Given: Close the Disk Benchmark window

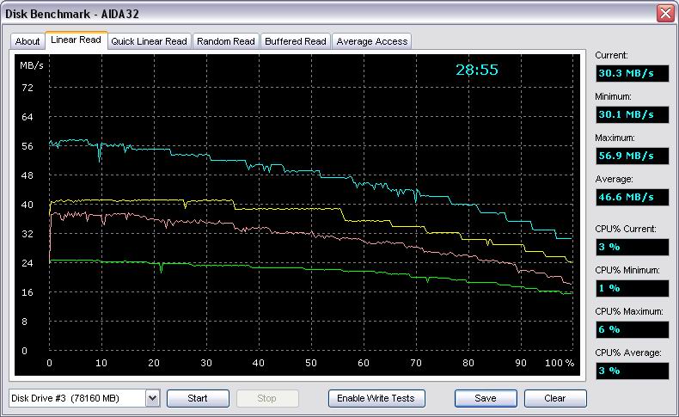Looking at the screenshot, I should point(665,14).
